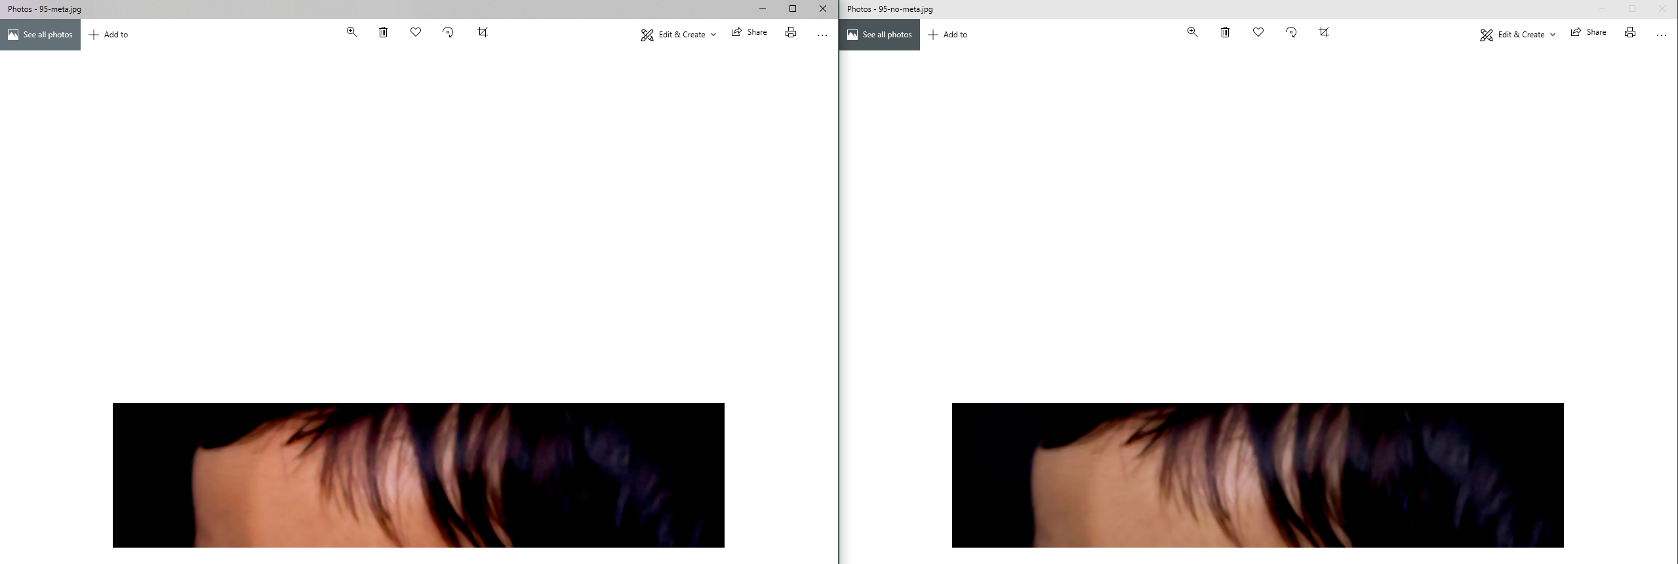The height and width of the screenshot is (564, 1678).
Task: Share photo from 95-no-meta.jpg window
Action: 1588,32
